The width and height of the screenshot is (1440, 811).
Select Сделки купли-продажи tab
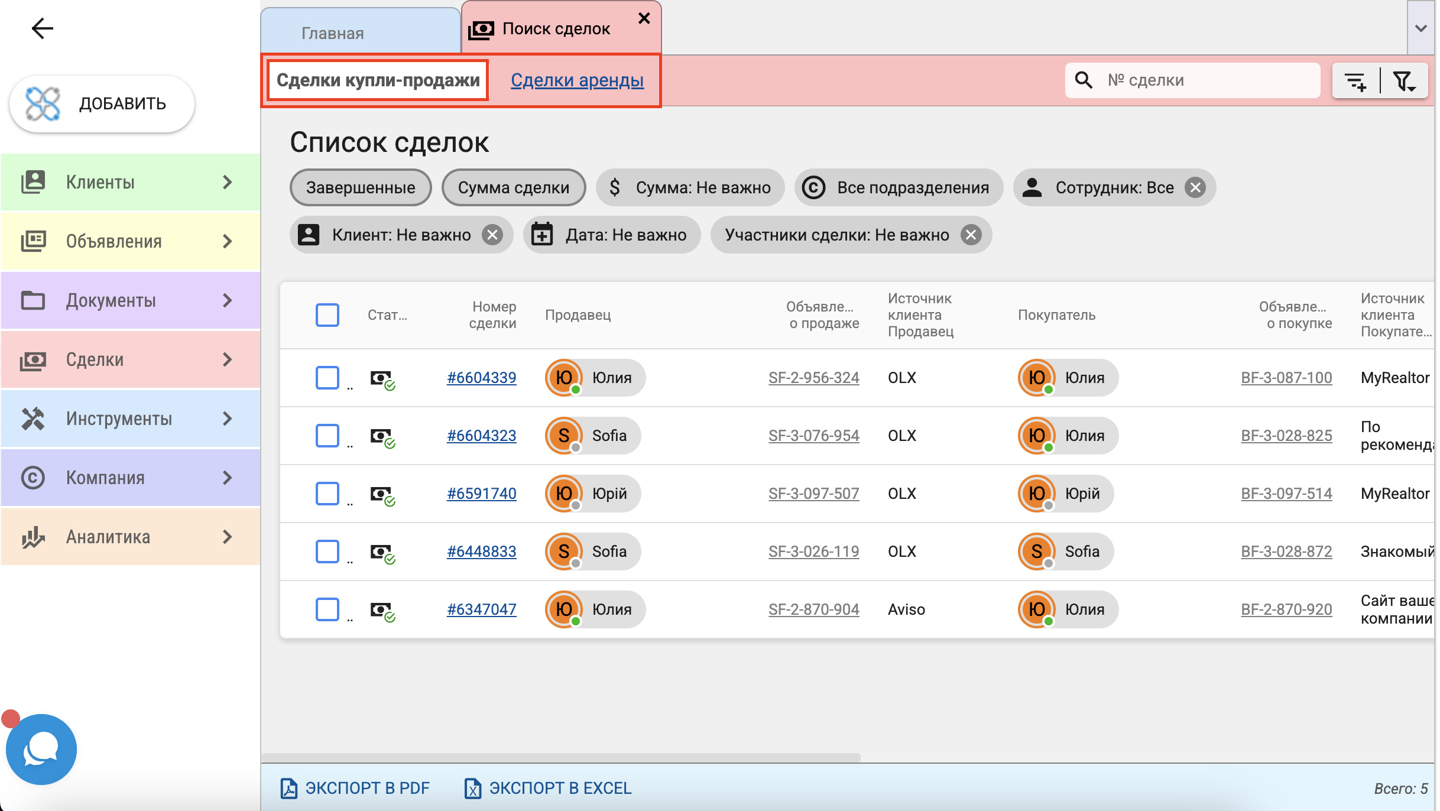tap(378, 80)
